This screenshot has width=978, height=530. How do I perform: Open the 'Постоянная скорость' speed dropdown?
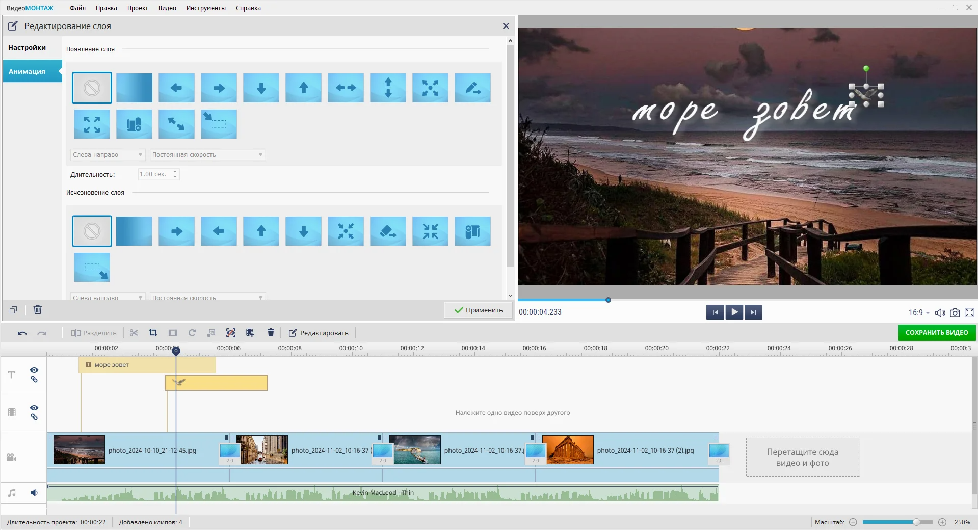(x=207, y=155)
